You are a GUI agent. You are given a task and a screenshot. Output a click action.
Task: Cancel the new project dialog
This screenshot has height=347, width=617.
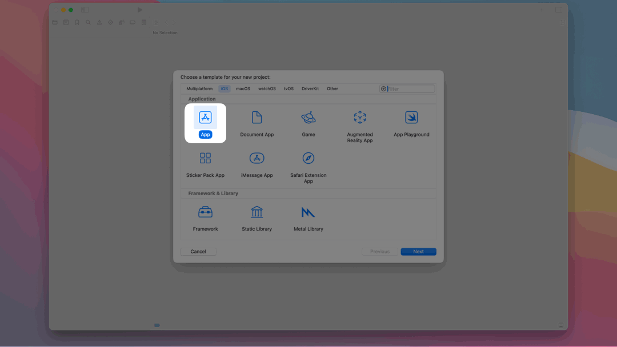click(x=198, y=252)
